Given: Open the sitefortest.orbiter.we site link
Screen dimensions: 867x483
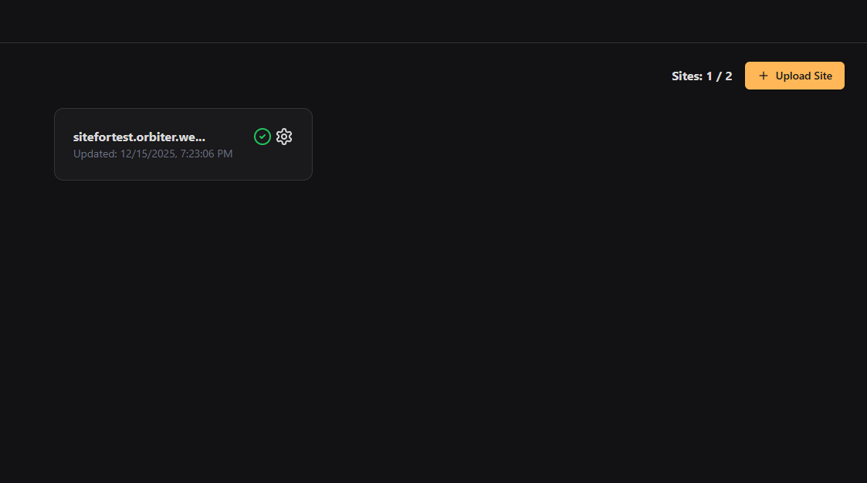Looking at the screenshot, I should tap(139, 137).
